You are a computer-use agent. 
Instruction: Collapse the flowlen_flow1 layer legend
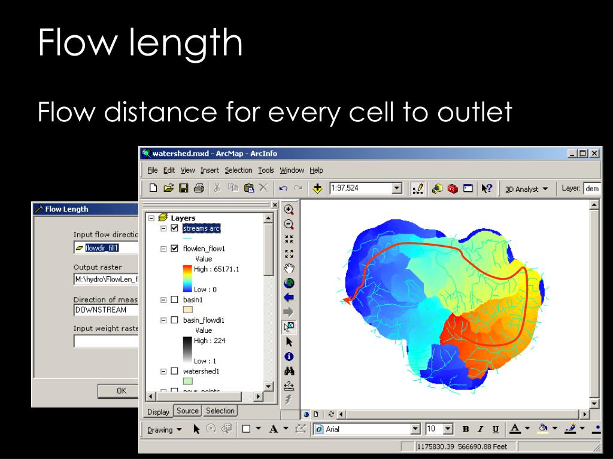point(163,249)
